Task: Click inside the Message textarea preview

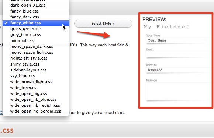Action: click(179, 92)
